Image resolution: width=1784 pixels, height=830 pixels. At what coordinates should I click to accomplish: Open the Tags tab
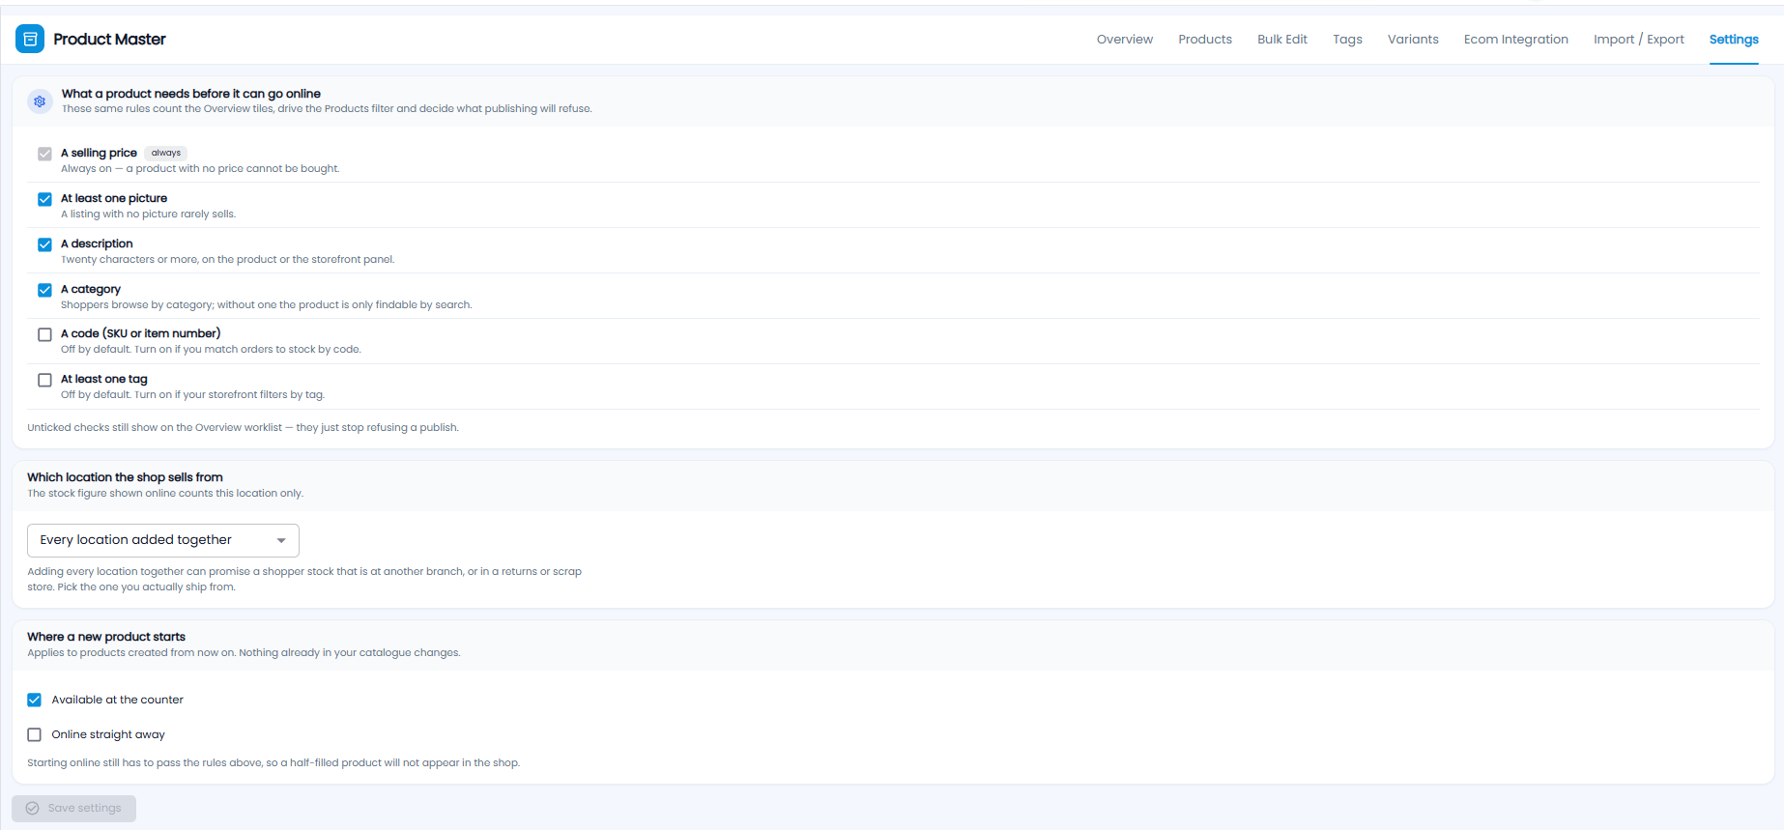(1347, 40)
